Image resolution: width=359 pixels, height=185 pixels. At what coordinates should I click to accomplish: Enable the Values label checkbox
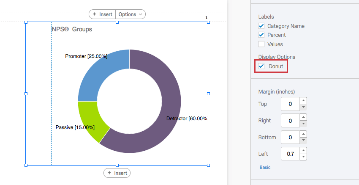261,44
